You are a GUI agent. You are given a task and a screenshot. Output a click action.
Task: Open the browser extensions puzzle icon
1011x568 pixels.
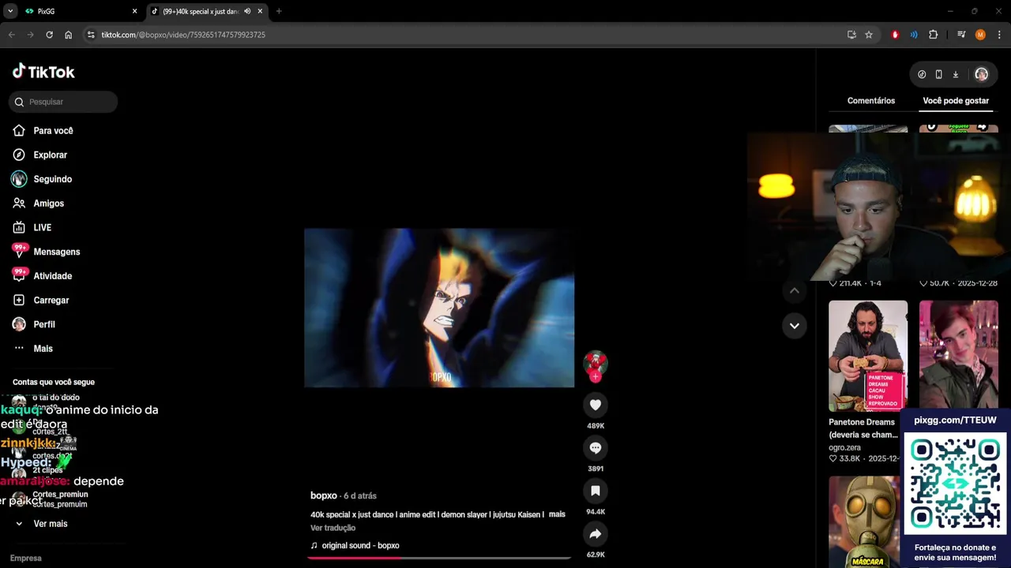click(933, 35)
